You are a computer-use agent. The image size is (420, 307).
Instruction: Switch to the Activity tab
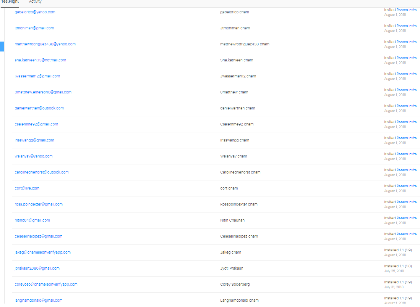[35, 2]
